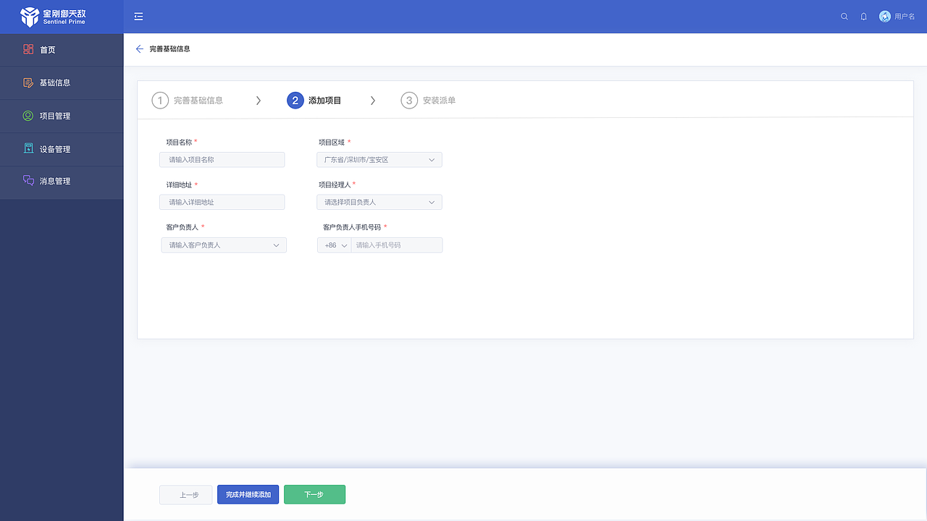Click the 基础信息 edit icon

(x=28, y=82)
